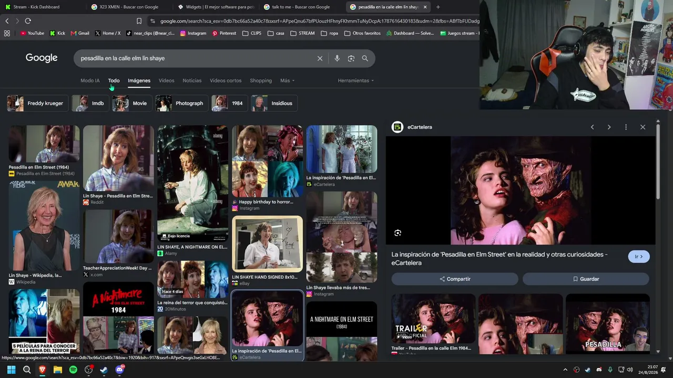Open Steam from the taskbar
This screenshot has height=378, width=673.
coord(104,370)
